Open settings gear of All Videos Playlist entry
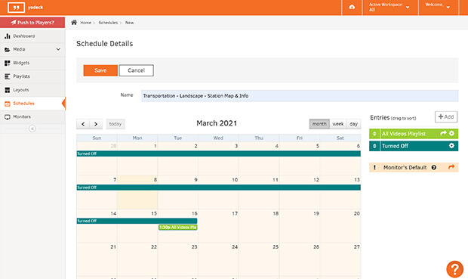The height and width of the screenshot is (279, 468). tap(451, 133)
